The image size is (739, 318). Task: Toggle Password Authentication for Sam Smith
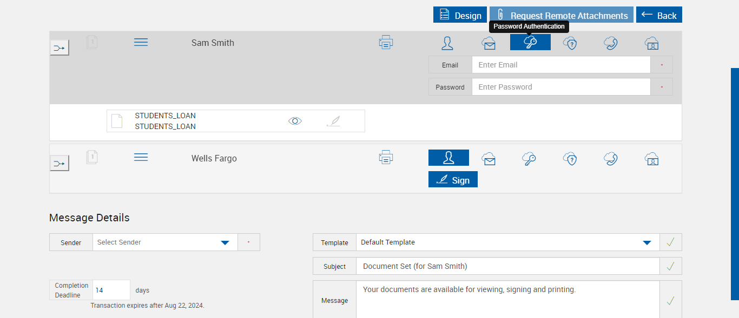coord(530,43)
